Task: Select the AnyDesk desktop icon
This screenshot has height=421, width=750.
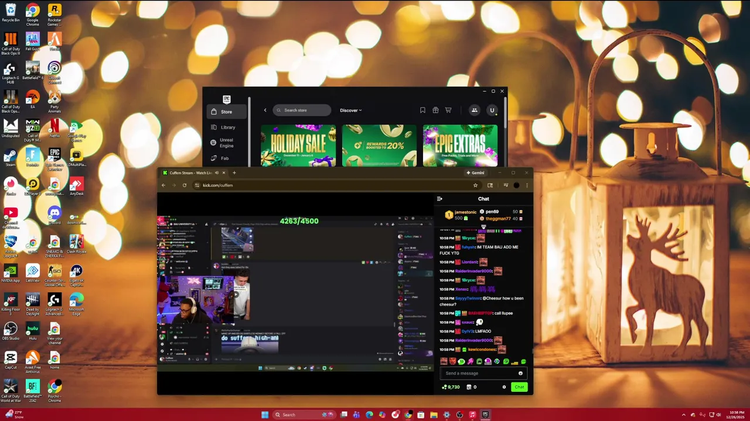Action: [76, 187]
